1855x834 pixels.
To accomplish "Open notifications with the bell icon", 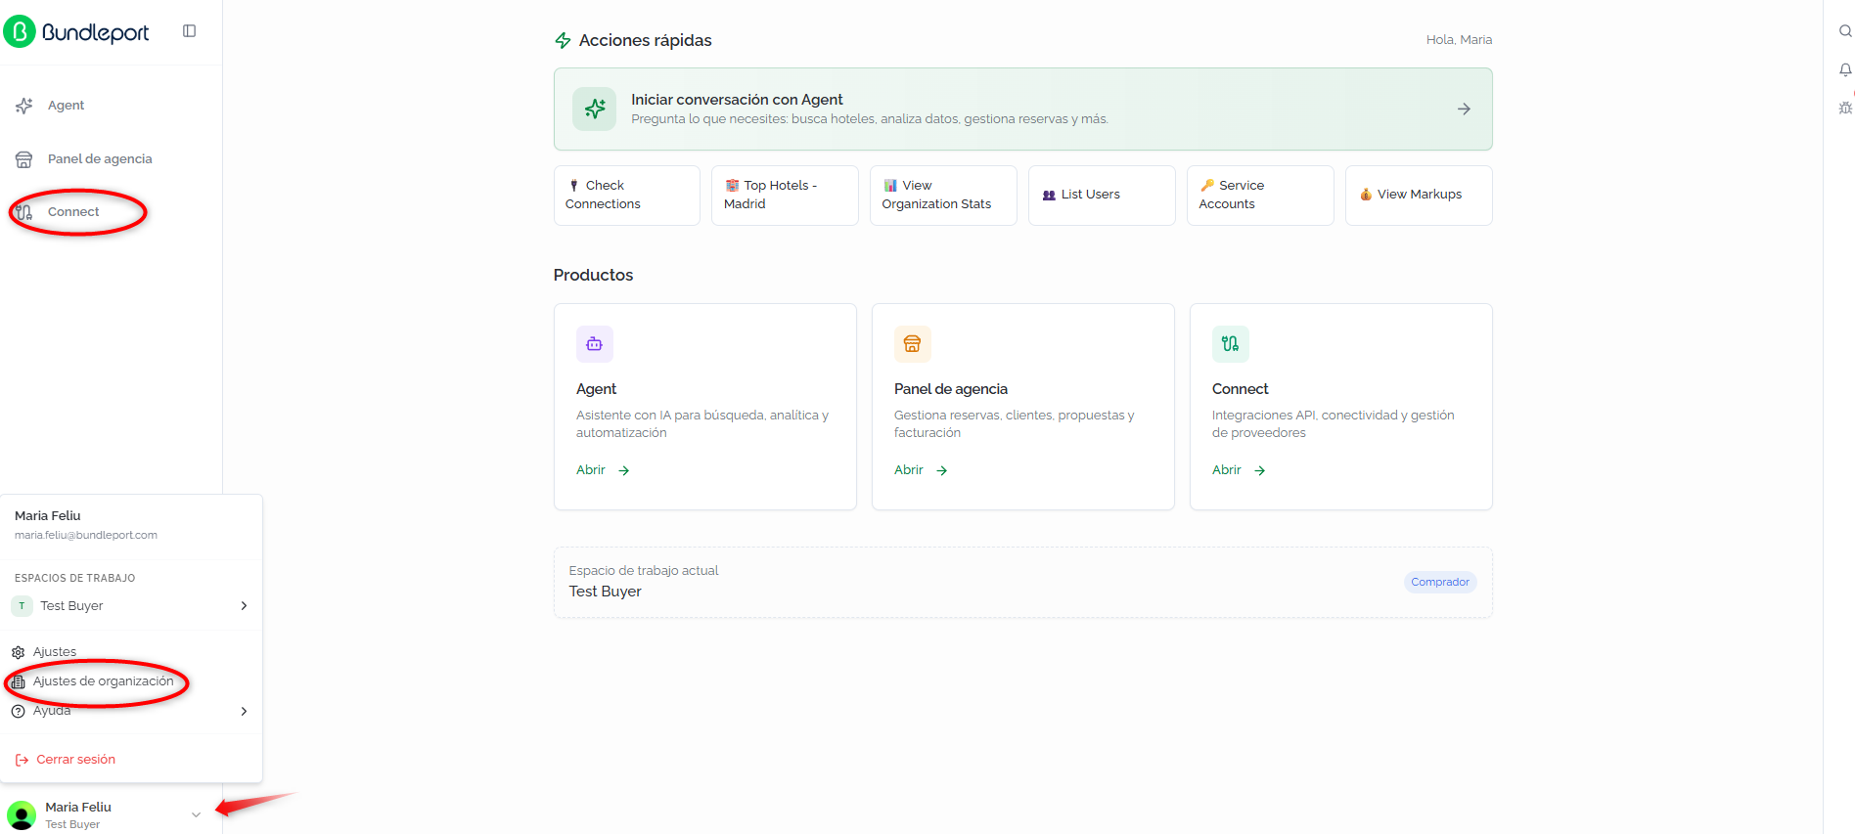I will (1845, 70).
